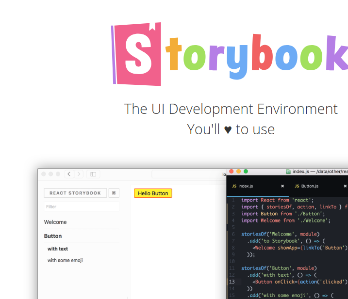Toggle the browser sidebar icon

pyautogui.click(x=93, y=174)
